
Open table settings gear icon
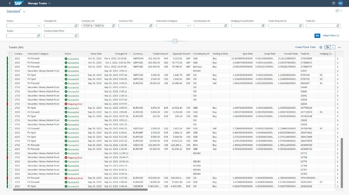click(x=321, y=47)
